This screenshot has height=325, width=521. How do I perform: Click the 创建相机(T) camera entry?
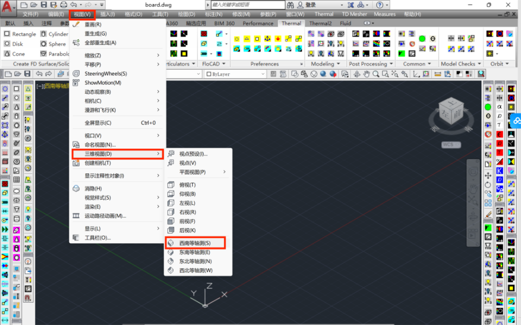(x=117, y=163)
